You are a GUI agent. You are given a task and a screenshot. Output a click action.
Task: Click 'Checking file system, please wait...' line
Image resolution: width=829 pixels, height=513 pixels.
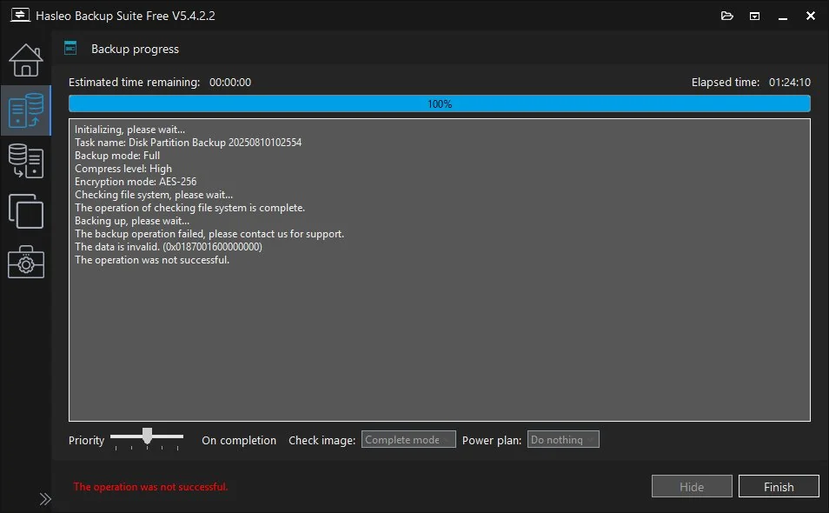tap(153, 195)
